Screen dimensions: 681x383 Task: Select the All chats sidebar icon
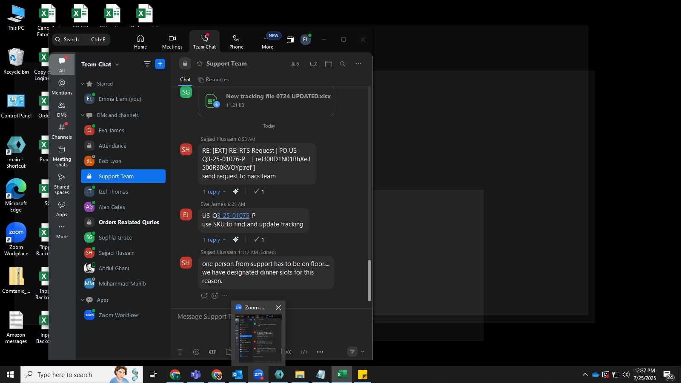(62, 65)
